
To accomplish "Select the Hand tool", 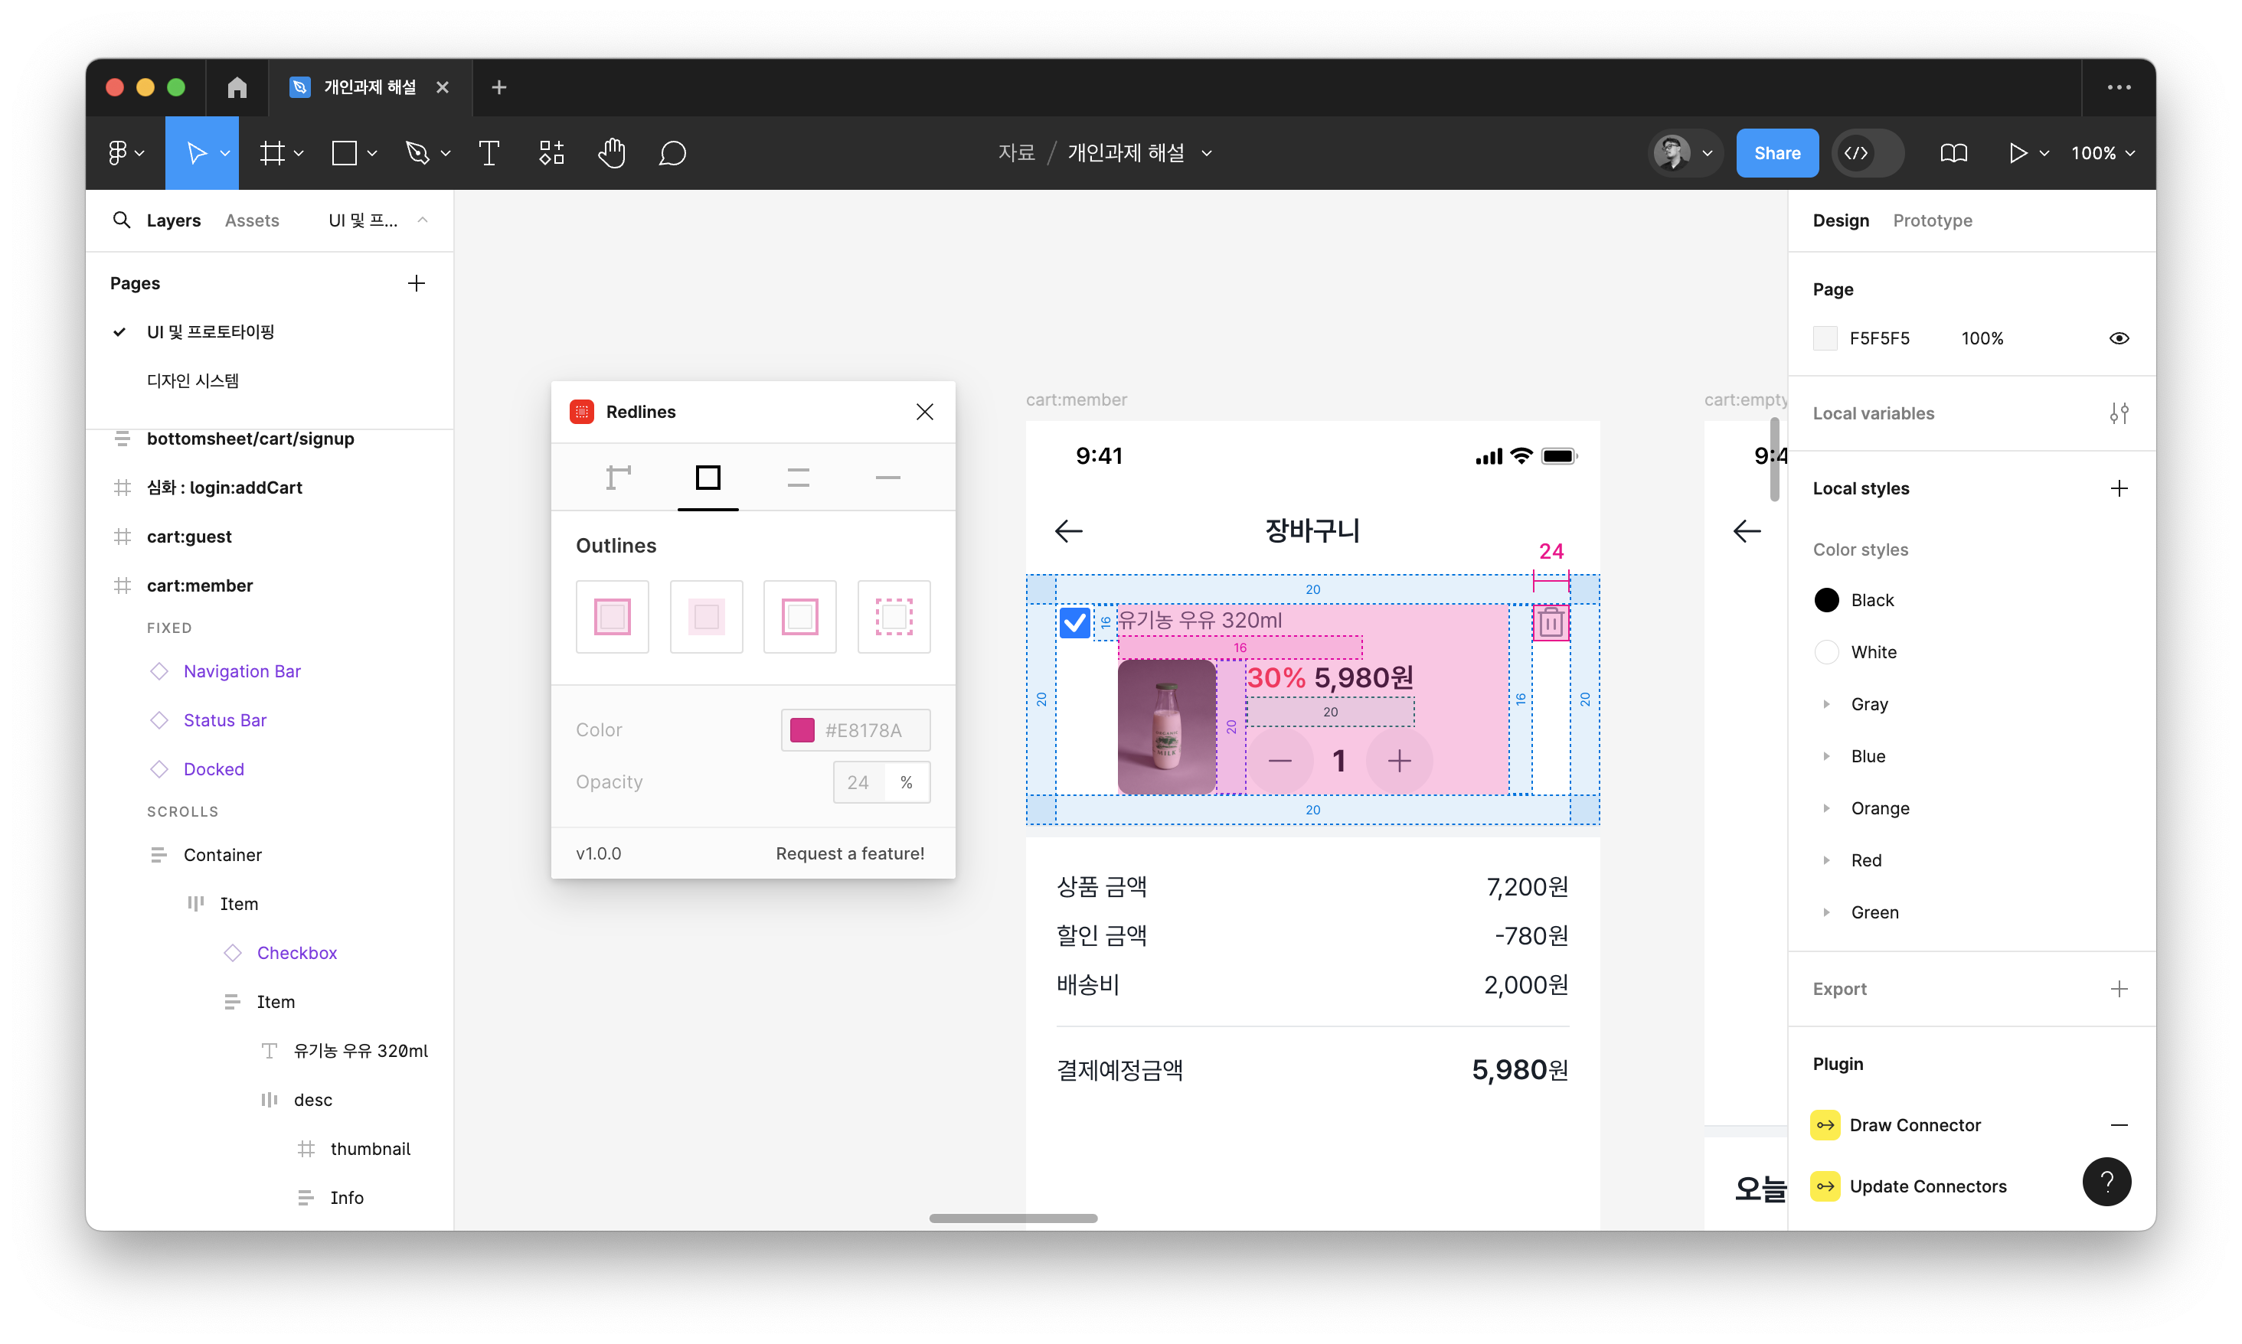I will [613, 153].
